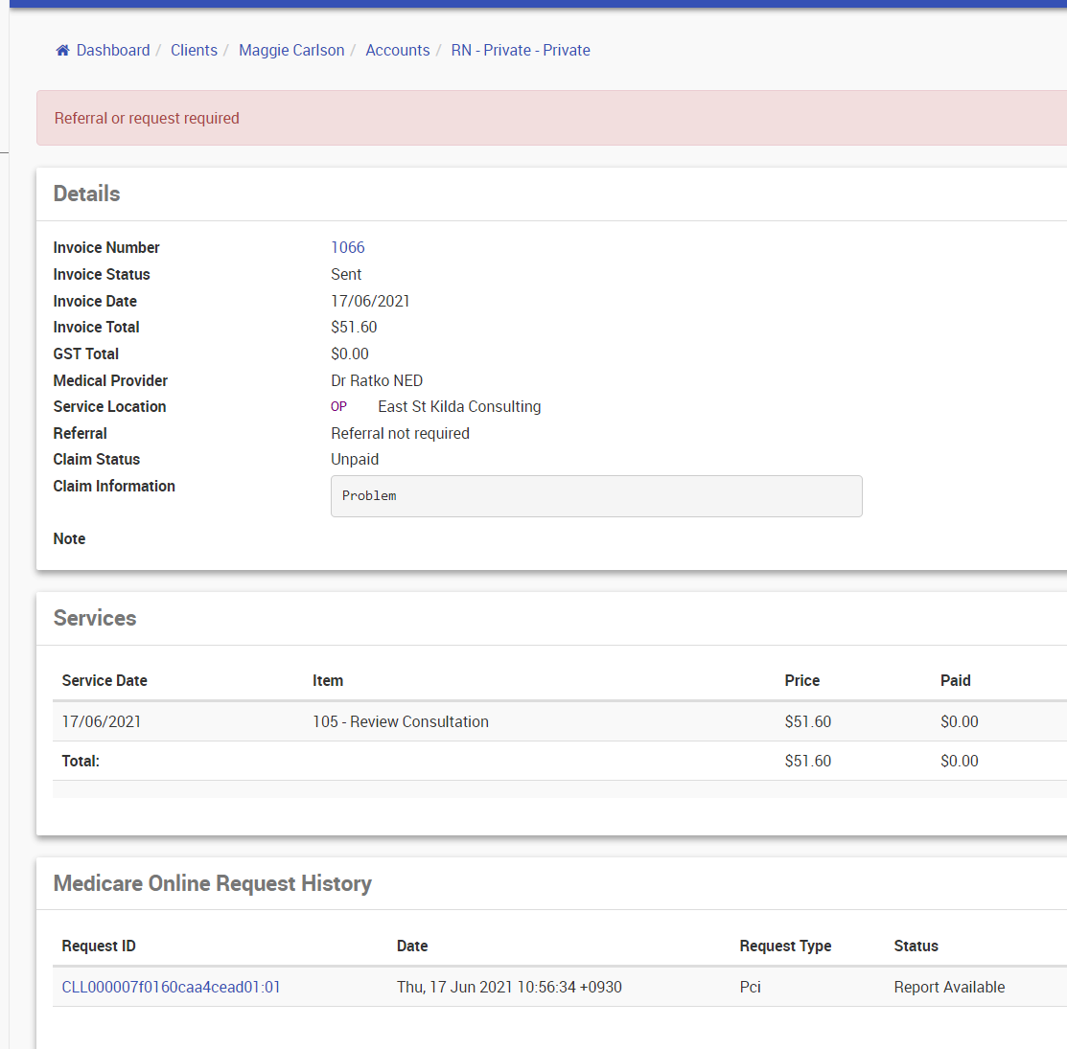1067x1049 pixels.
Task: Click the 'Referral or request required' alert
Action: click(147, 119)
